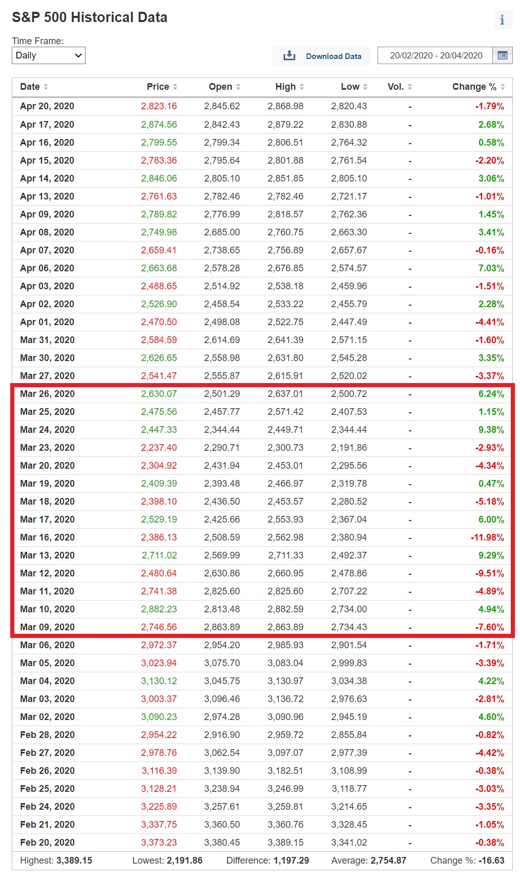The width and height of the screenshot is (520, 880).
Task: Select the Mar 23, 2020 date cell
Action: (x=47, y=448)
